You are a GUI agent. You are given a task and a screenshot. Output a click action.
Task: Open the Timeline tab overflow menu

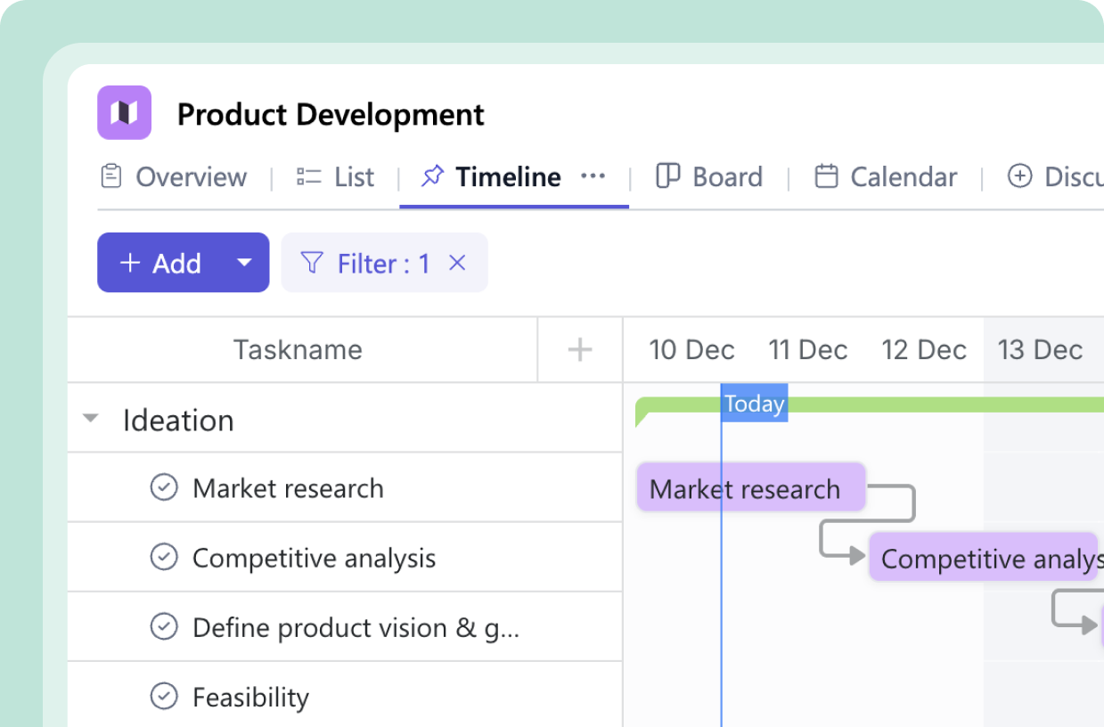click(x=593, y=176)
